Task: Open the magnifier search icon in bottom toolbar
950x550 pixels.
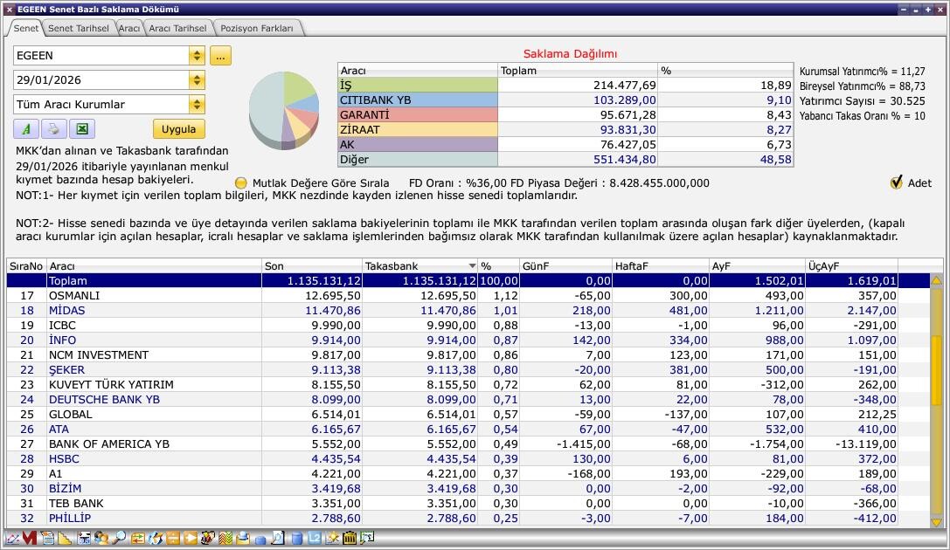Action: (119, 538)
